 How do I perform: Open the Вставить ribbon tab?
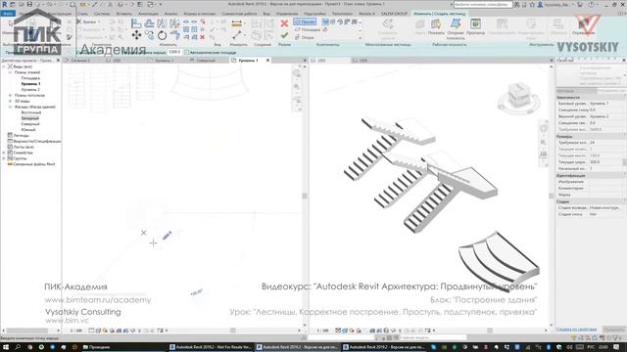click(123, 14)
